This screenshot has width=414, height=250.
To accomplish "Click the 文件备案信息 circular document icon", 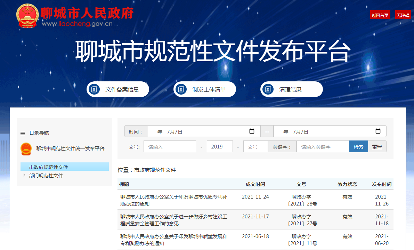I will click(94, 89).
